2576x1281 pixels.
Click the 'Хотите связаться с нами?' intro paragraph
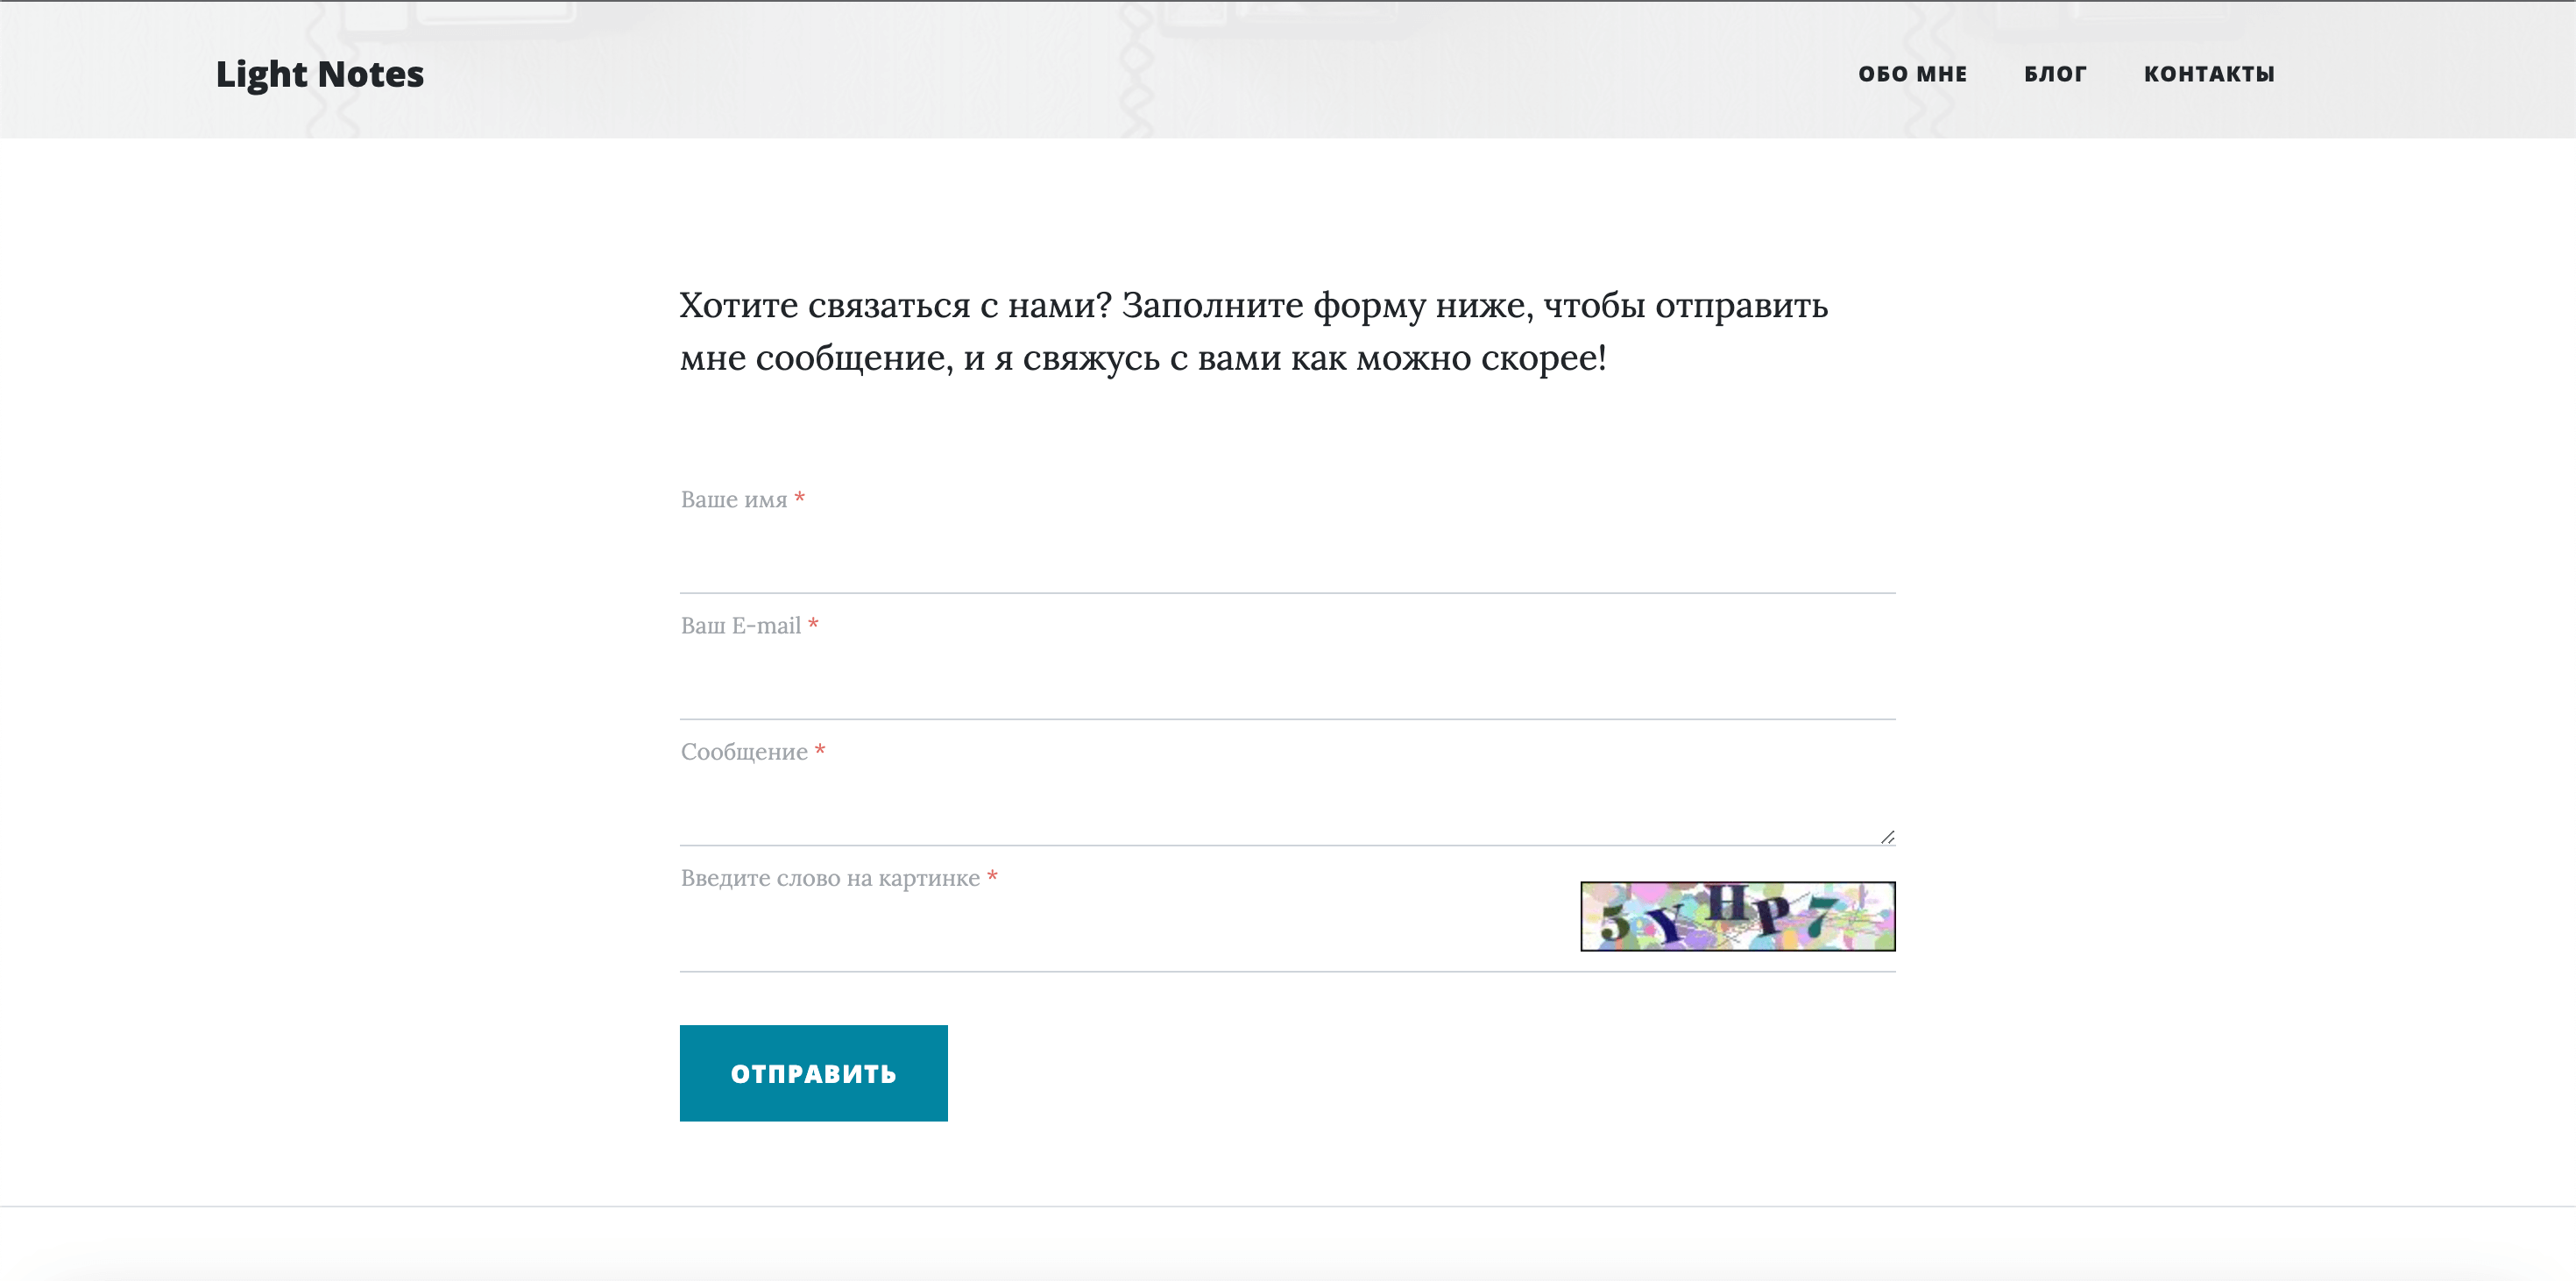[x=1254, y=331]
